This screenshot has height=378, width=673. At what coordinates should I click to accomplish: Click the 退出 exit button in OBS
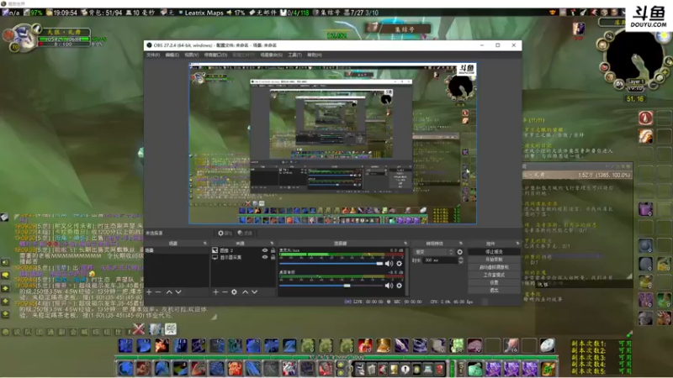[494, 290]
